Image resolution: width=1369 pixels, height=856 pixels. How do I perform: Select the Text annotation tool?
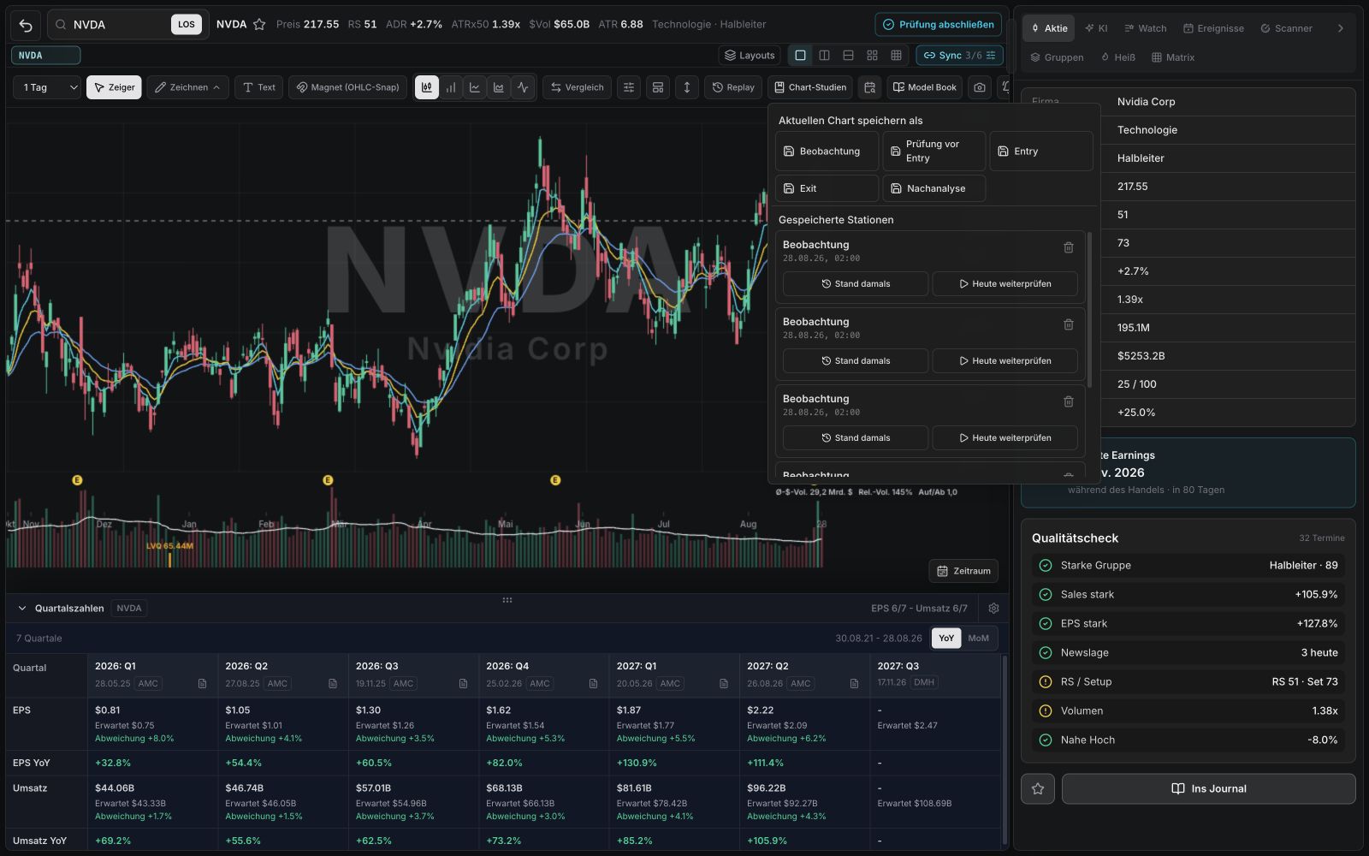(x=259, y=87)
